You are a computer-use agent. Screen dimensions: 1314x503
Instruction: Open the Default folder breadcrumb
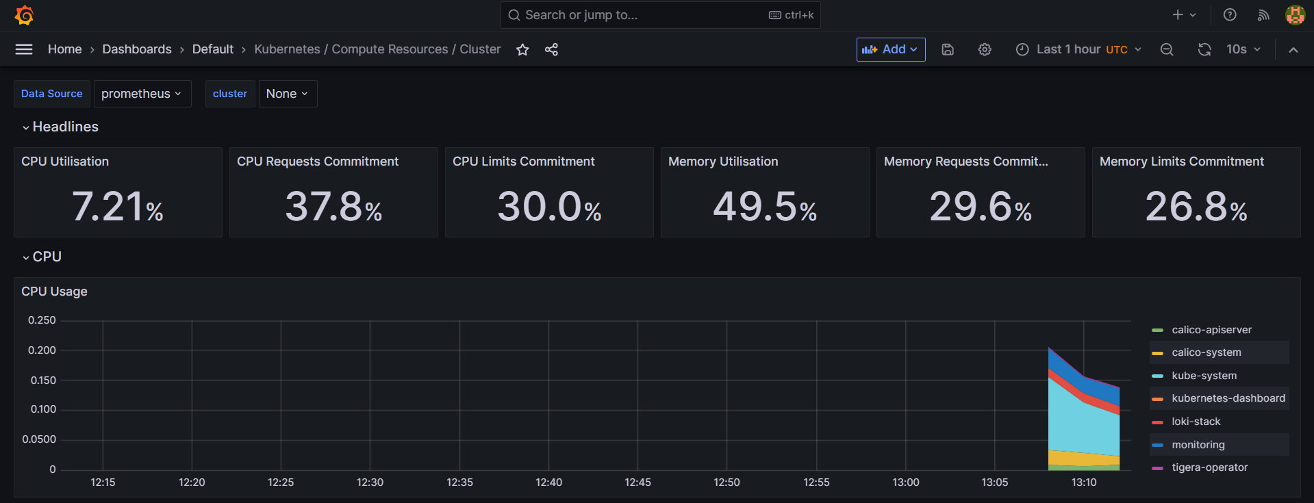click(213, 49)
